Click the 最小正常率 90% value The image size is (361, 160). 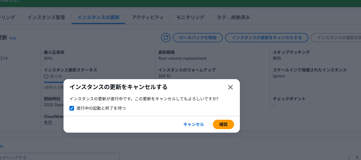click(x=48, y=58)
